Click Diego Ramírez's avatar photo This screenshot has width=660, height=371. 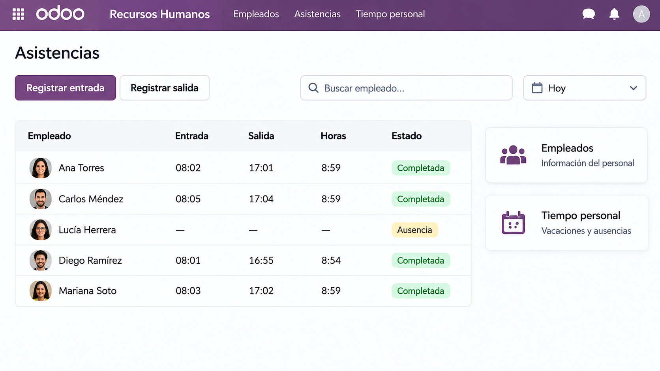click(x=40, y=260)
